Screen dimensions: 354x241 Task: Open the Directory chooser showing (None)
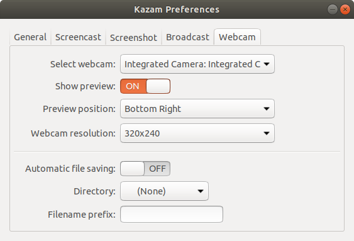coord(164,191)
